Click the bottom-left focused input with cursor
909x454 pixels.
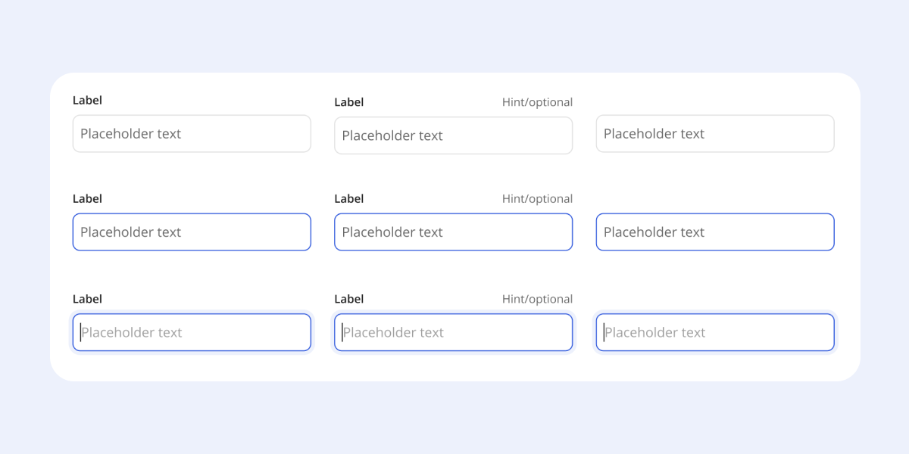click(x=192, y=331)
